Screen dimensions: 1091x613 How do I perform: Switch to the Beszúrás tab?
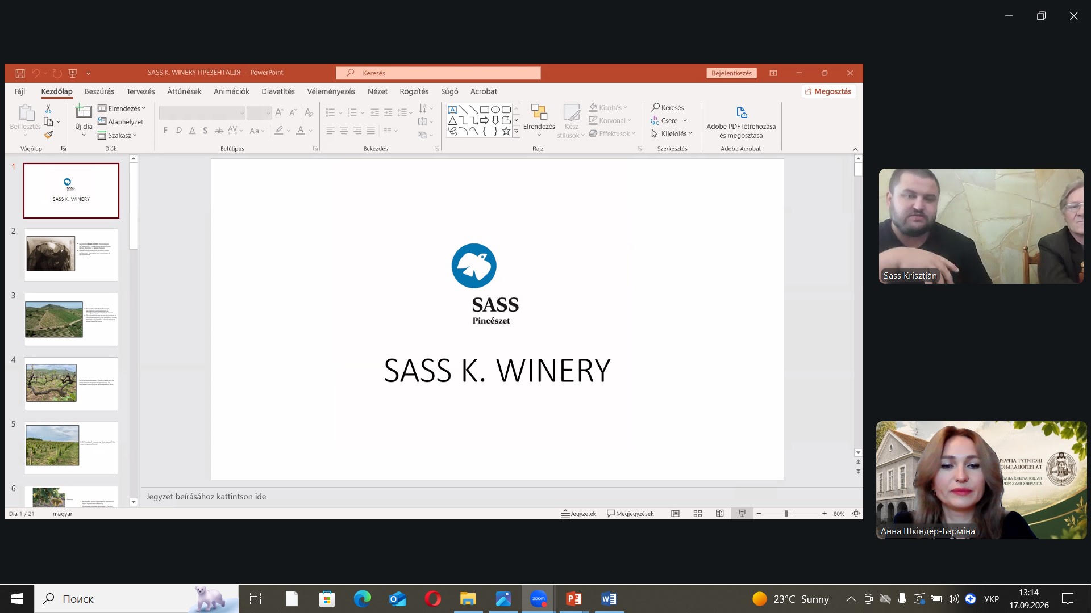click(x=99, y=91)
